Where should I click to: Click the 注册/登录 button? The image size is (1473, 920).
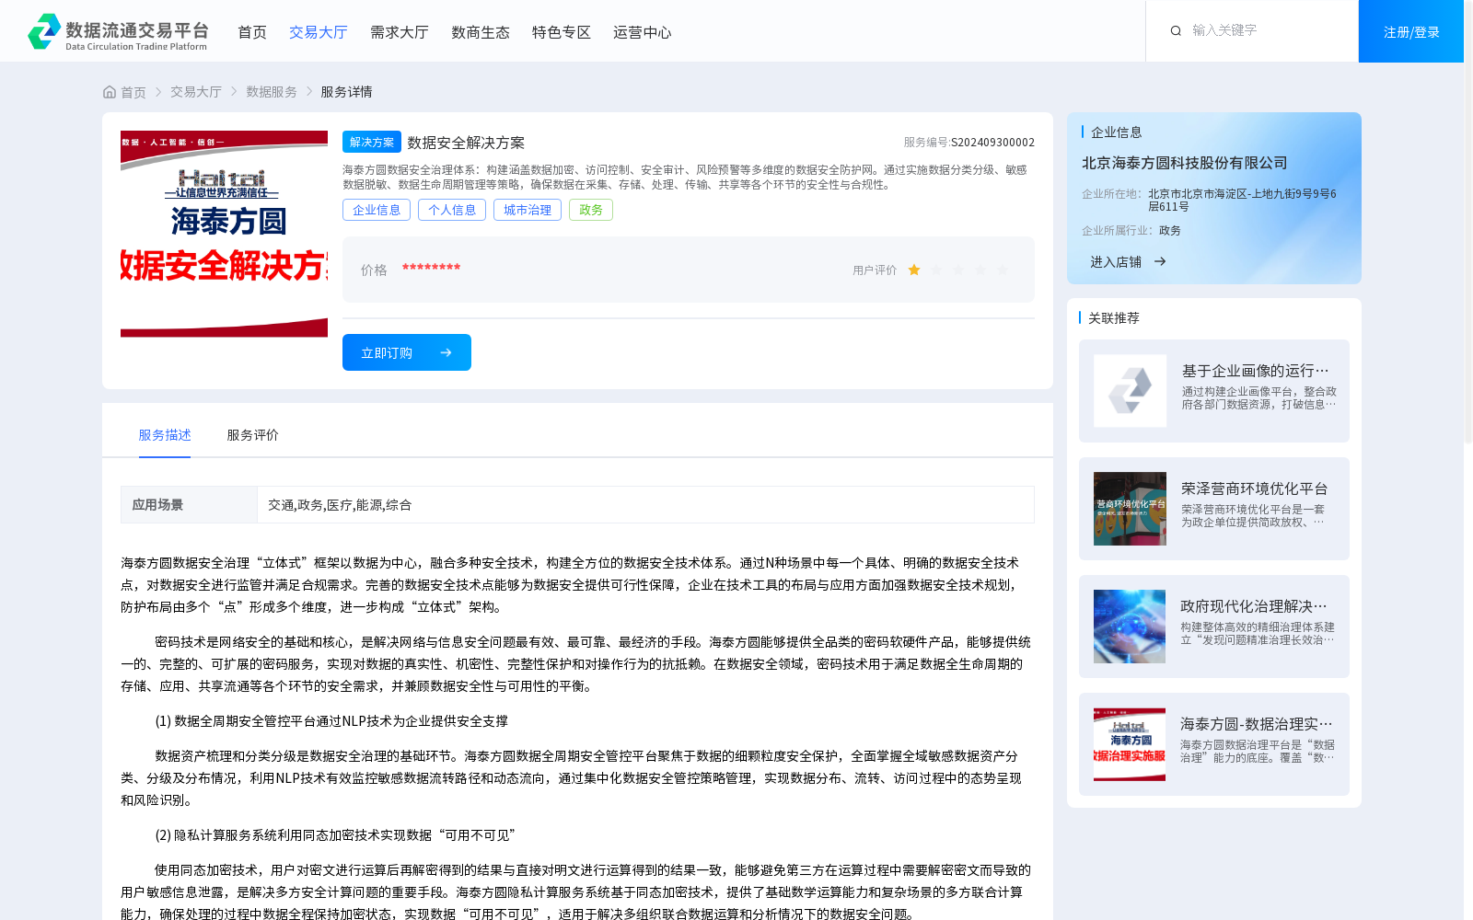1411,31
